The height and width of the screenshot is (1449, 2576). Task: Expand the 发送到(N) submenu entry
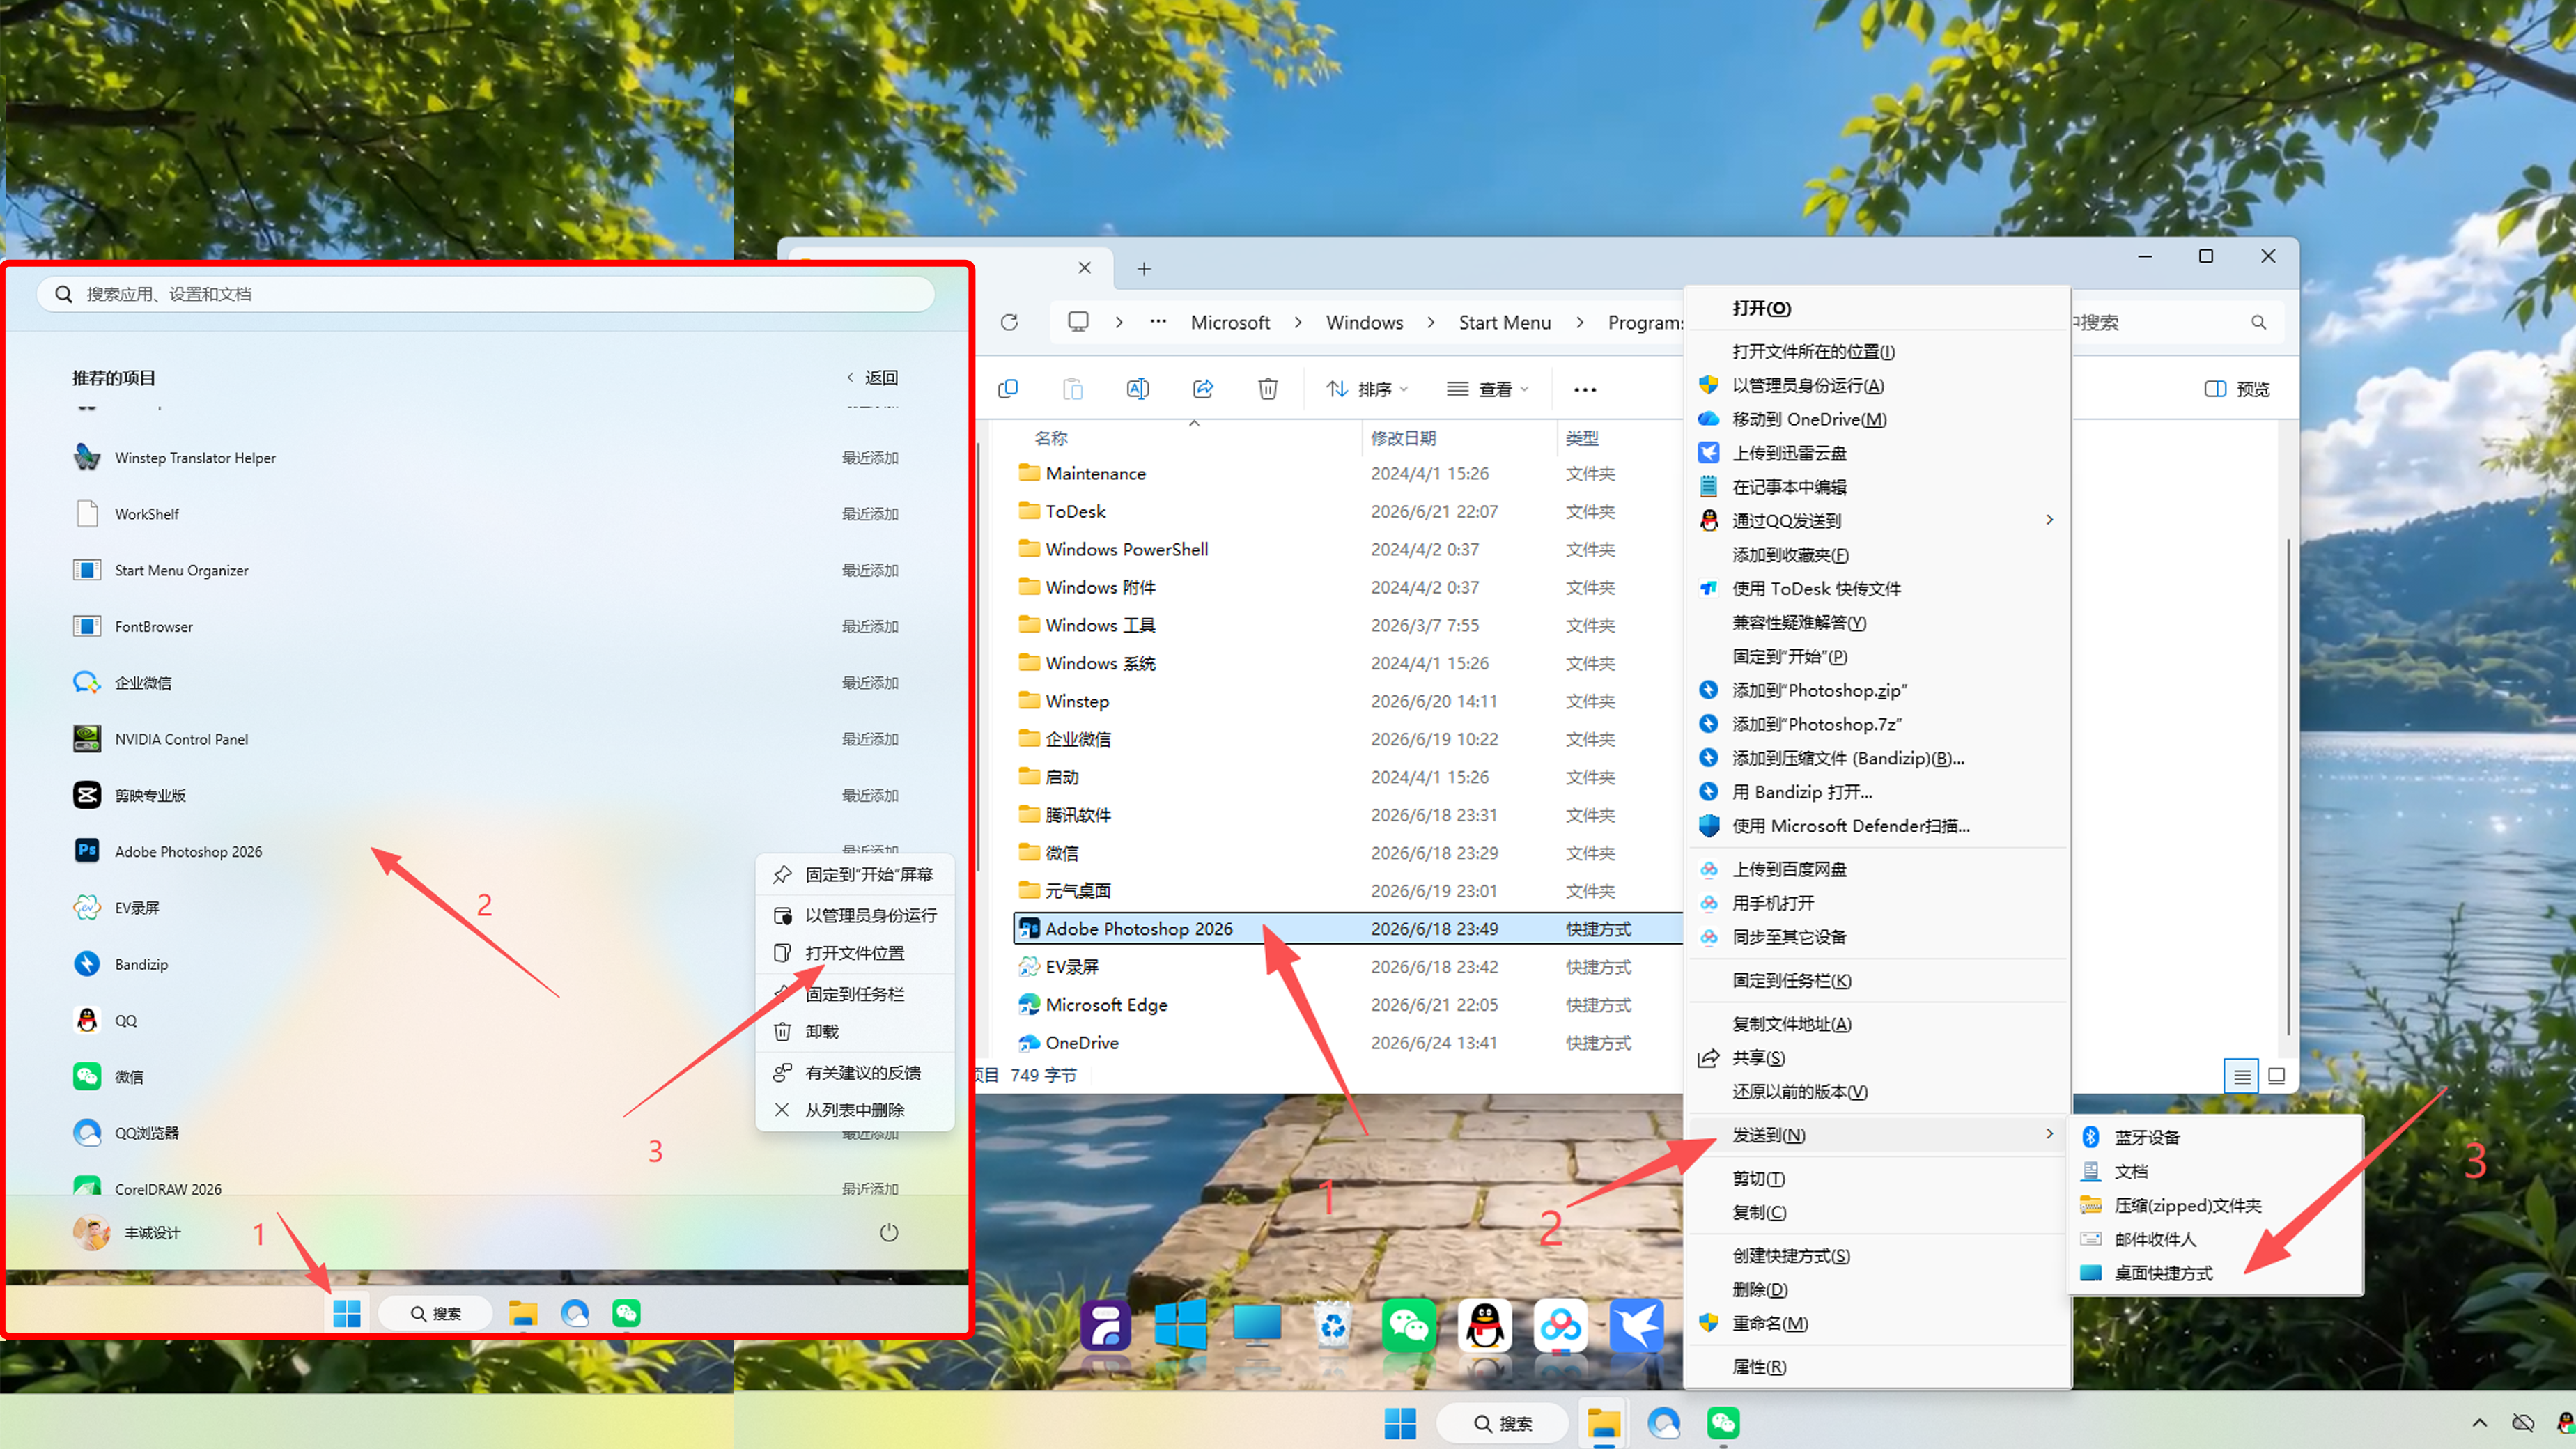tap(1877, 1135)
